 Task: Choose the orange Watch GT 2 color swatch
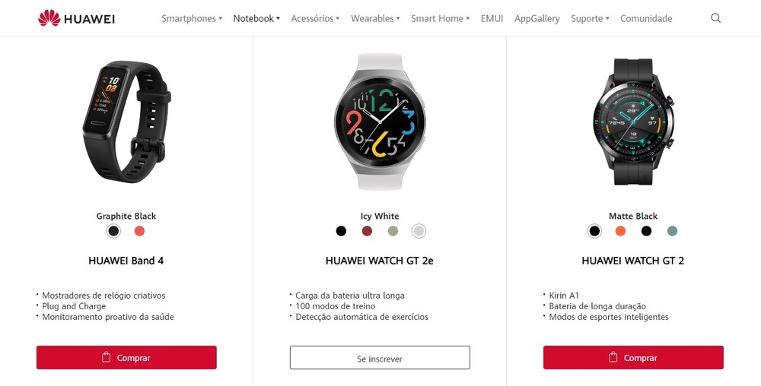click(x=620, y=231)
